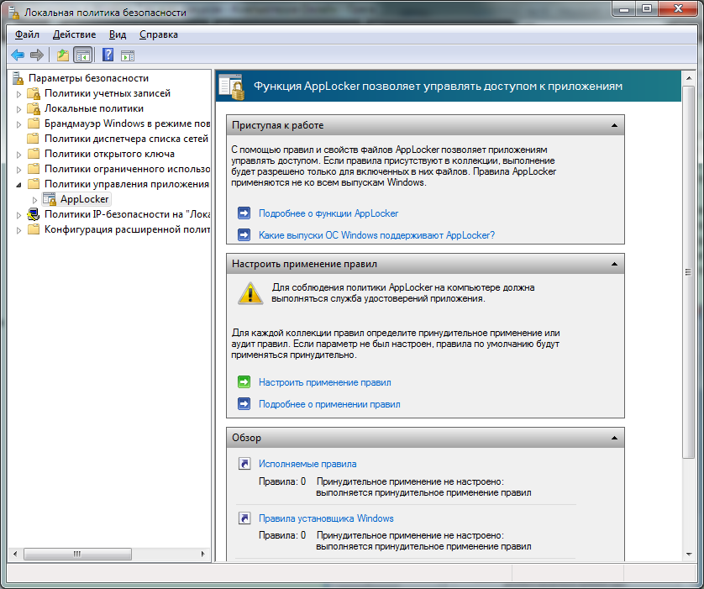The height and width of the screenshot is (589, 704).
Task: Click the details pane vertical scrollbar thumb
Action: [x=688, y=272]
